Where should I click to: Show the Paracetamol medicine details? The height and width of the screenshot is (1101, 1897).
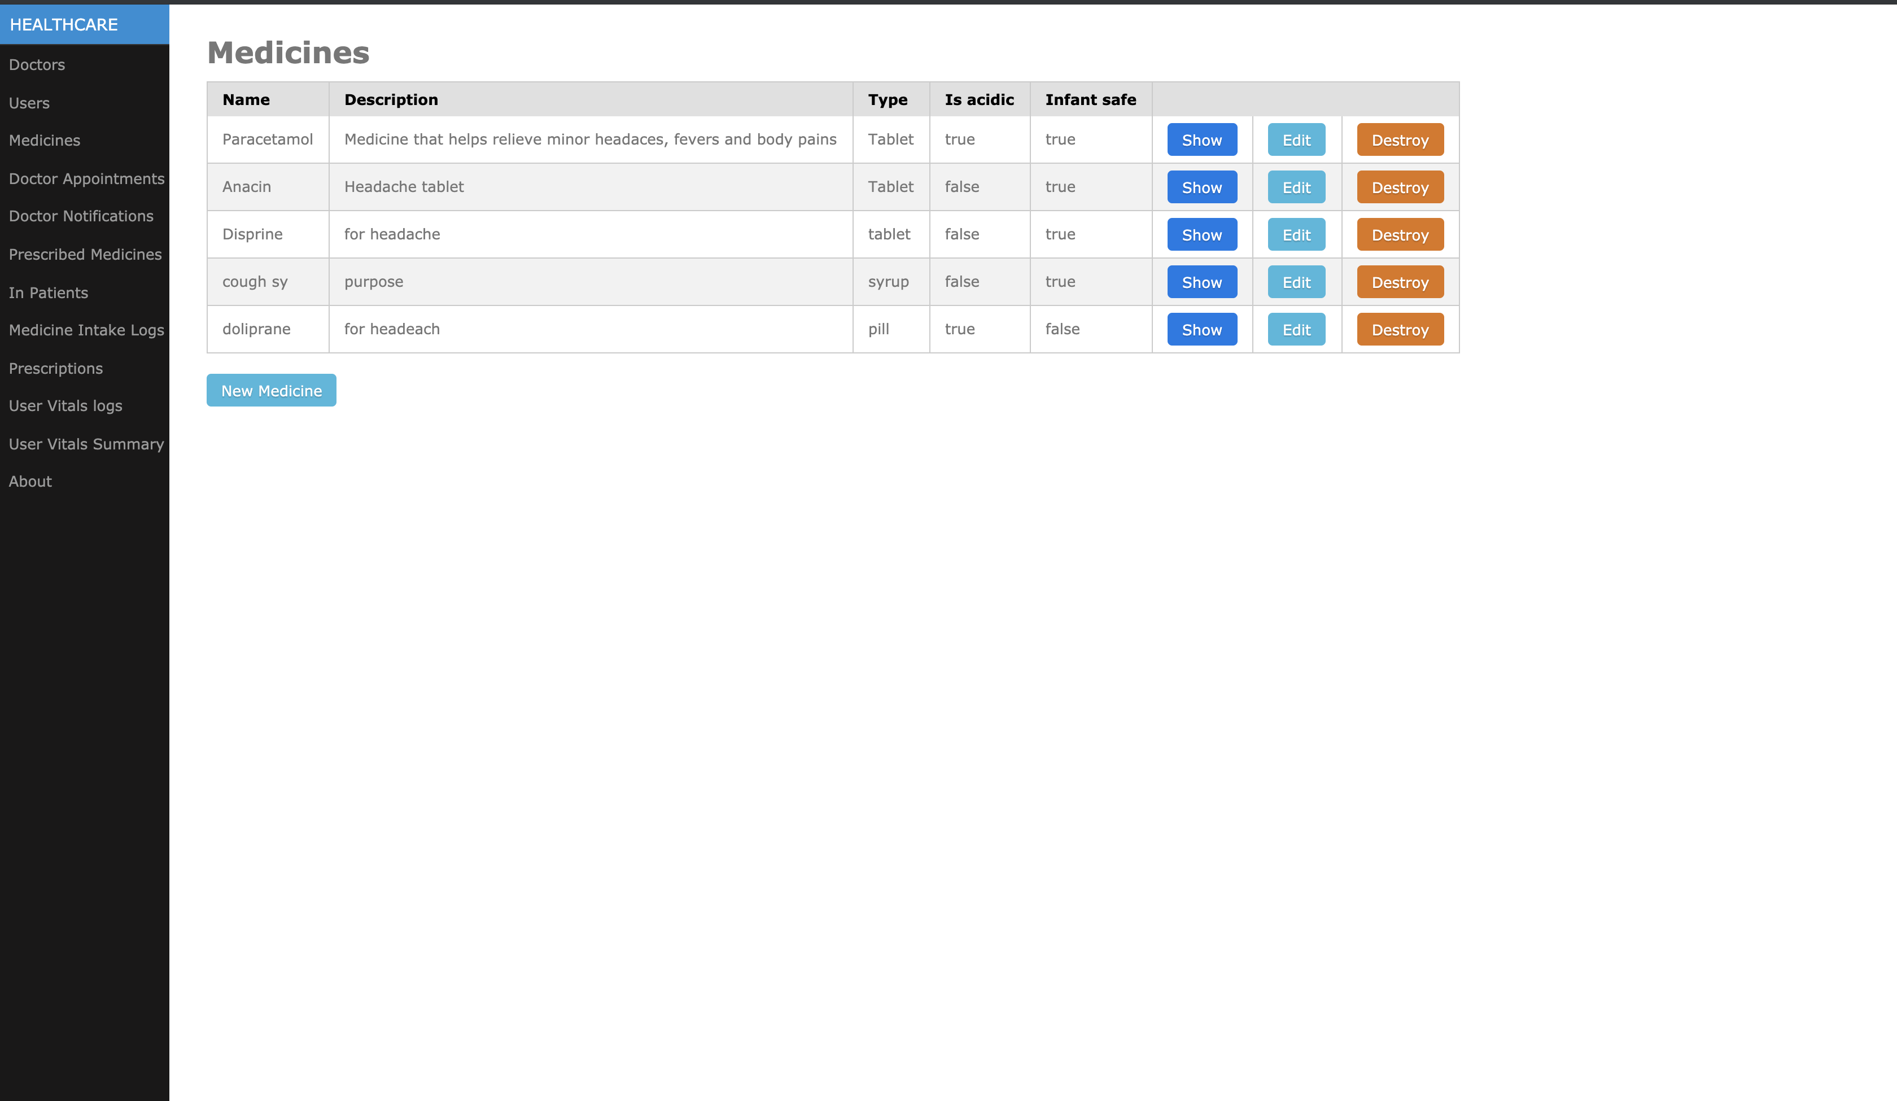[x=1201, y=140]
